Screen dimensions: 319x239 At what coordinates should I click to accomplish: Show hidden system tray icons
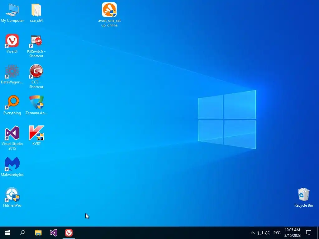[252, 233]
